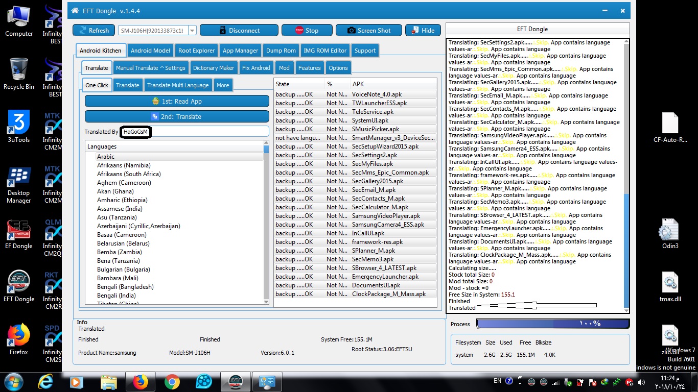
Task: Open the Dictionary Maker tab
Action: click(214, 68)
